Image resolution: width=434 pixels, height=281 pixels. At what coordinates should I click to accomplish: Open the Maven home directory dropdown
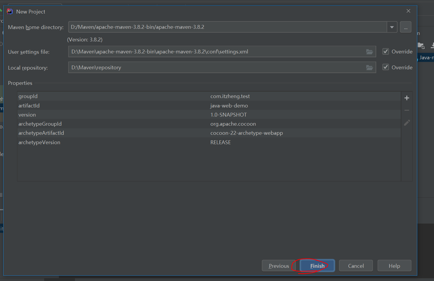(392, 27)
